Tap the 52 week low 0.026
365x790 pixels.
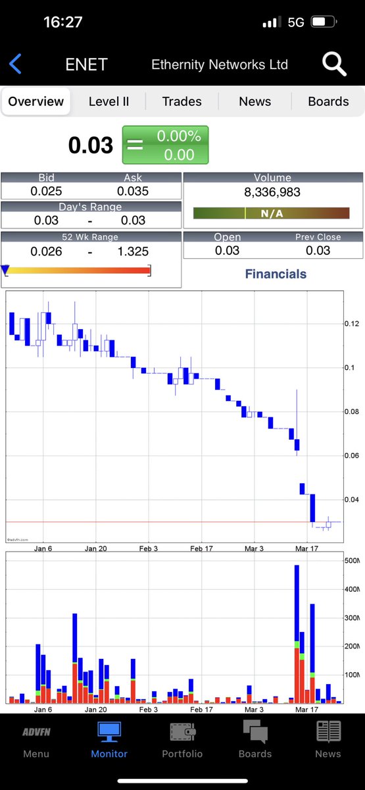pyautogui.click(x=47, y=251)
